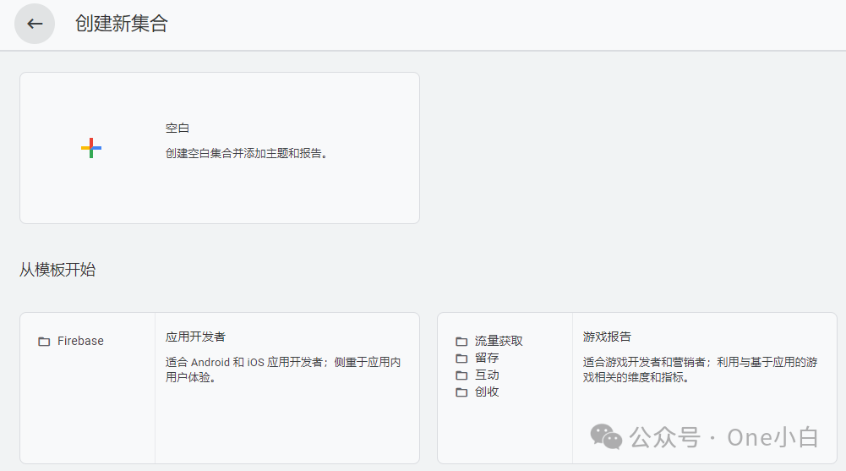Click the 适合游戏开发者和营销者 description text
Image resolution: width=846 pixels, height=471 pixels.
click(x=701, y=370)
